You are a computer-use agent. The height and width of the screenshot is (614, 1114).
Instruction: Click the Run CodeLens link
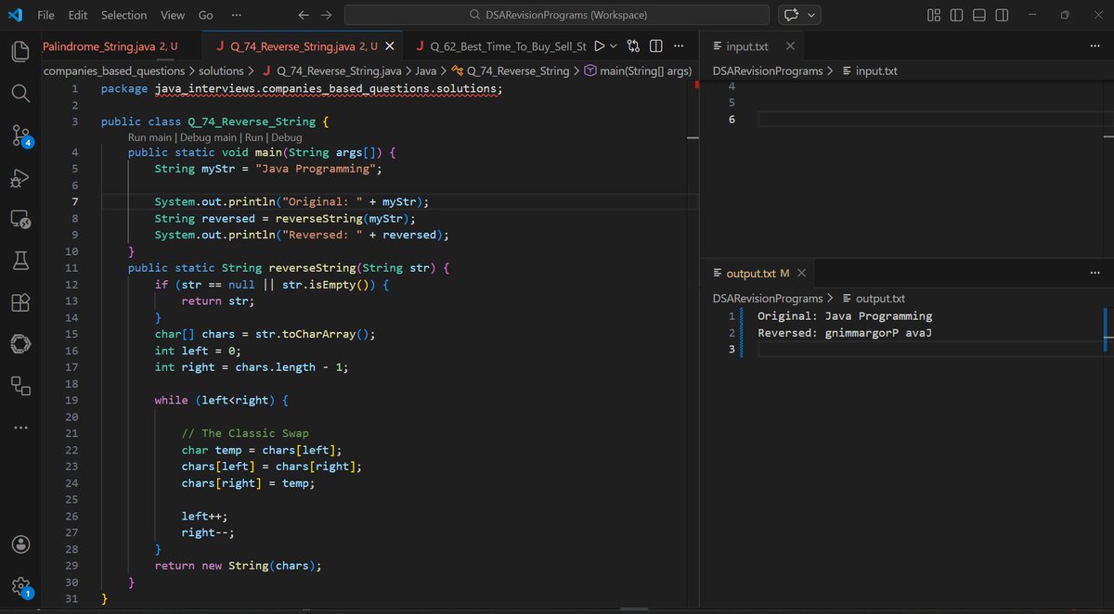[x=254, y=137]
